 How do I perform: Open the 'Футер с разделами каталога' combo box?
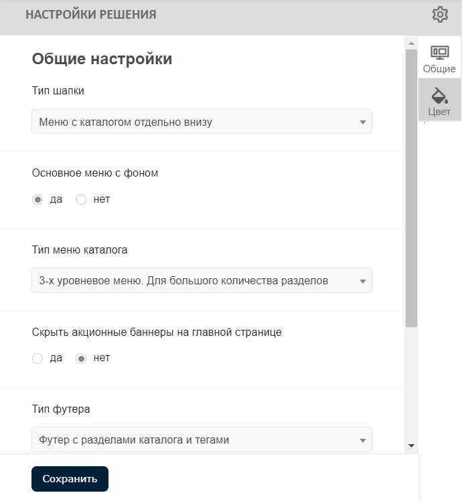194,439
